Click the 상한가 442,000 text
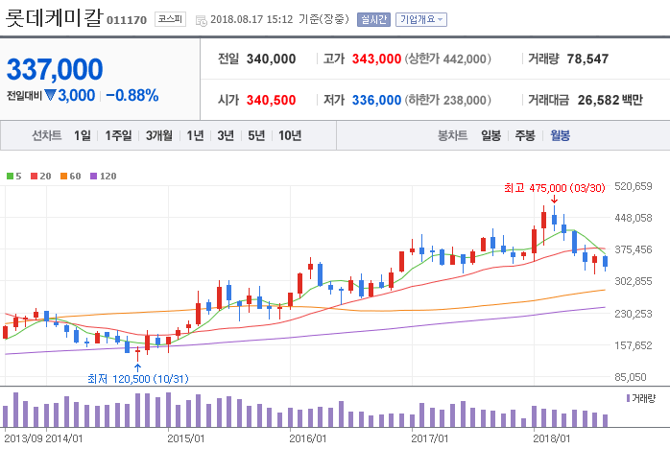This screenshot has height=449, width=670. click(x=448, y=59)
